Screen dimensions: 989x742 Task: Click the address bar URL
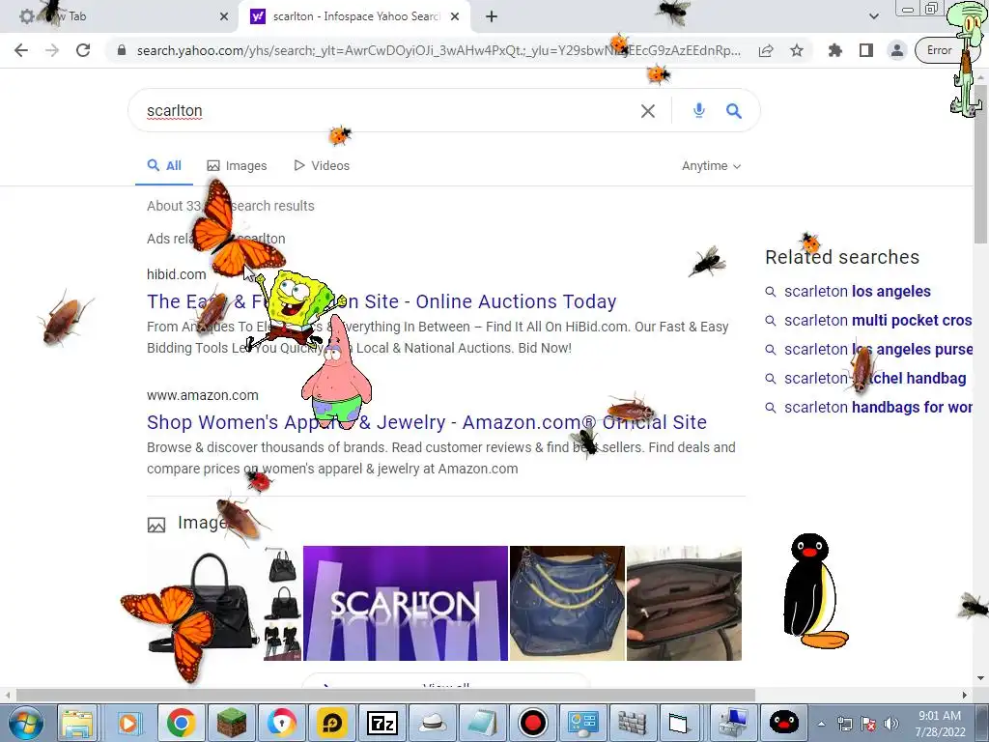pos(438,50)
